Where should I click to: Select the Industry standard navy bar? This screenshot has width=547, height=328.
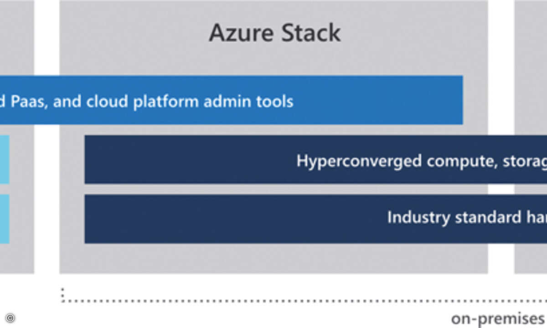click(x=228, y=219)
